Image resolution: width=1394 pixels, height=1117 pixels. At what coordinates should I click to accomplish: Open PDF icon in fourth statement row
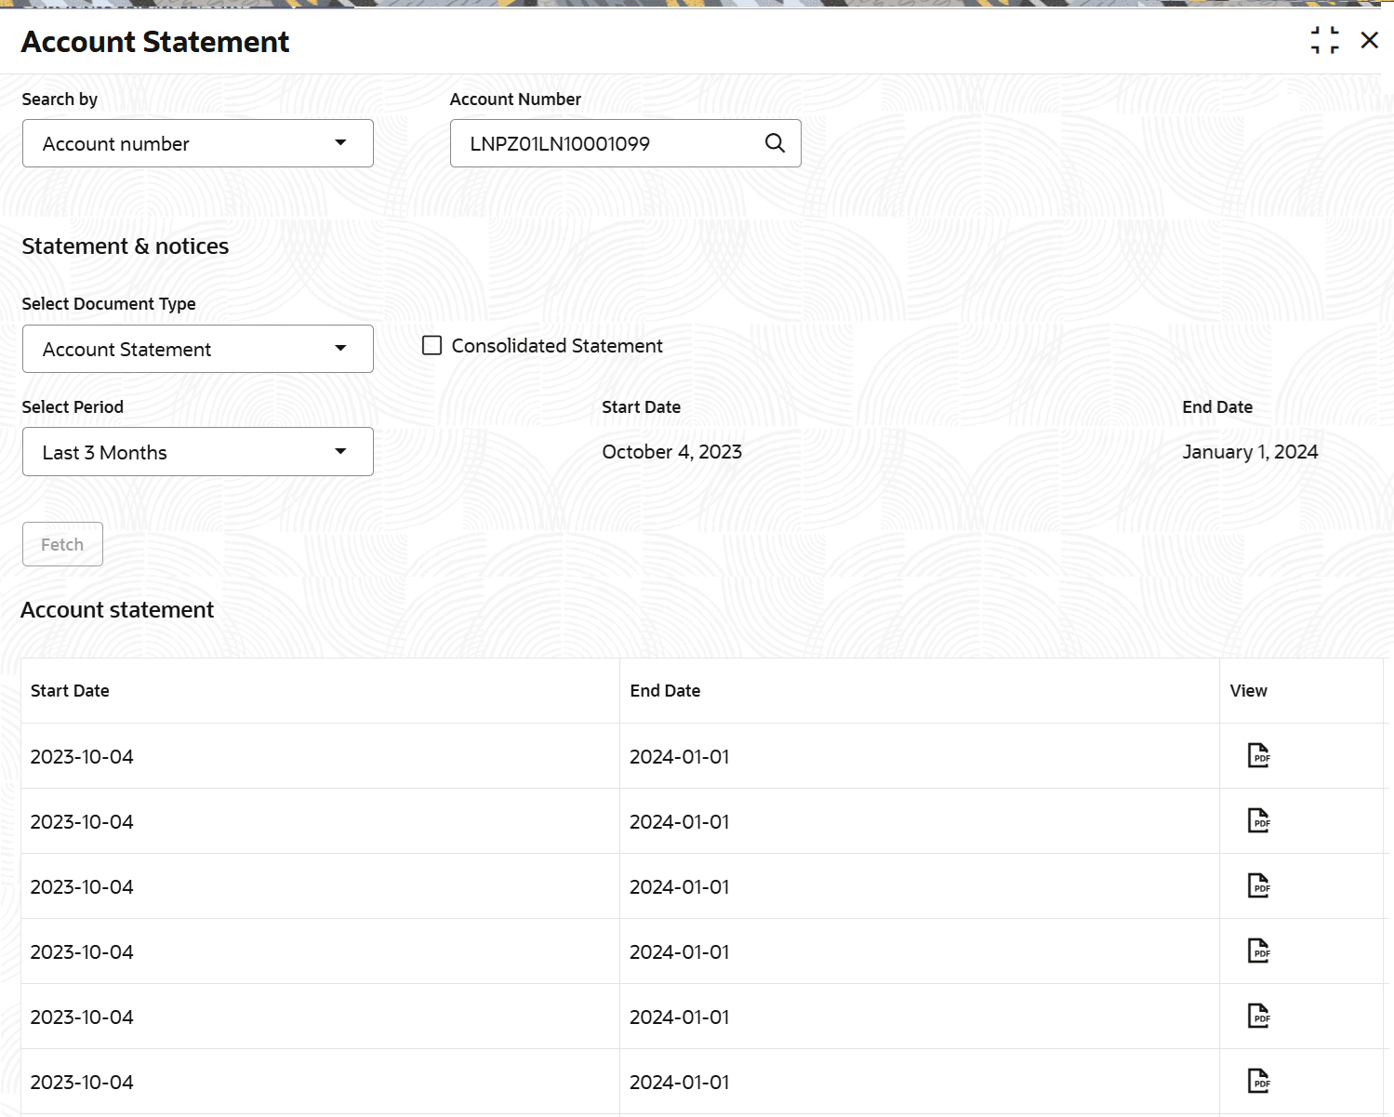point(1258,951)
